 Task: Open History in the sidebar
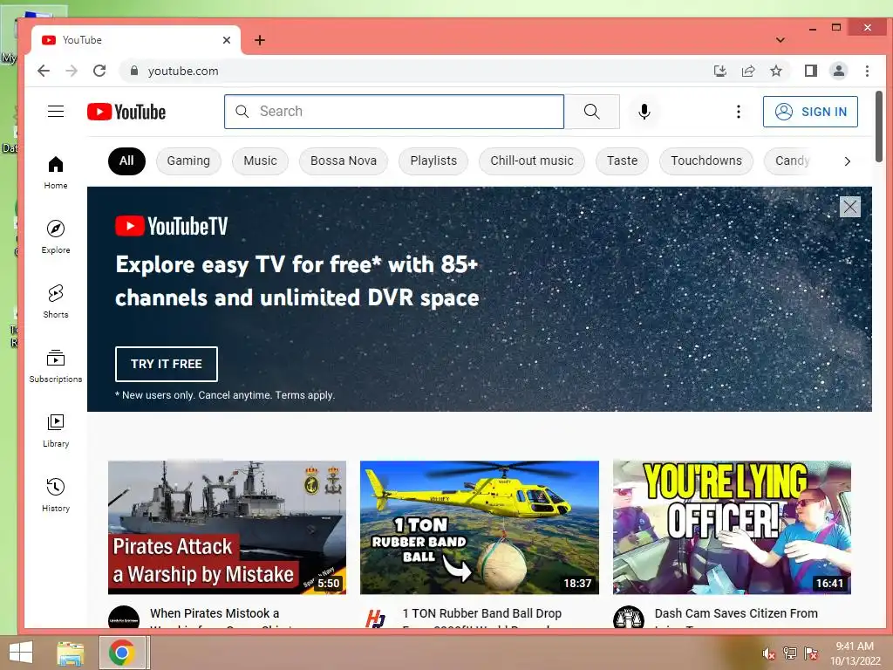pos(56,495)
